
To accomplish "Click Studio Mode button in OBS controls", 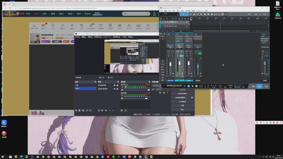I will coord(183,102).
